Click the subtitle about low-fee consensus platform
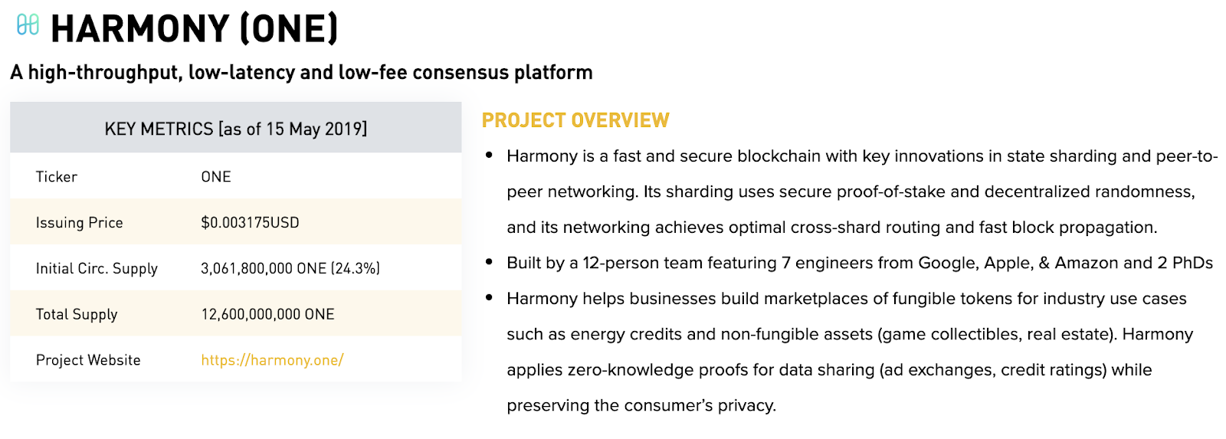This screenshot has width=1226, height=439. 301,73
